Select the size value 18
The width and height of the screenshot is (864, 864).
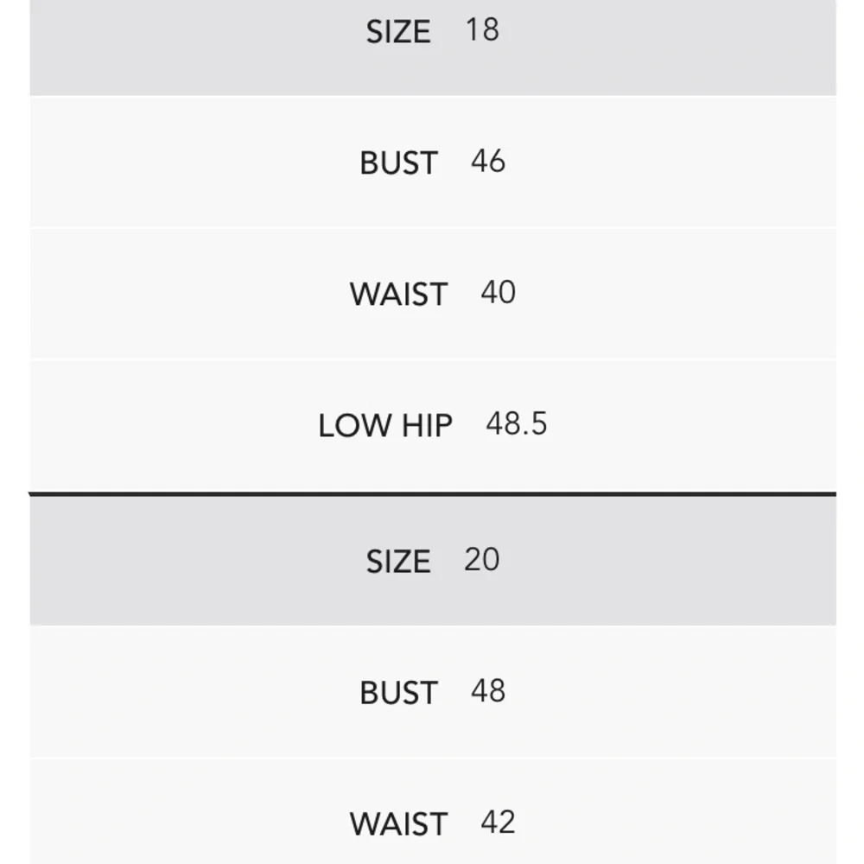coord(482,30)
